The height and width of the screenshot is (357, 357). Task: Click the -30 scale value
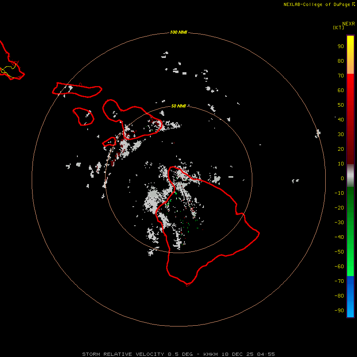(339, 223)
